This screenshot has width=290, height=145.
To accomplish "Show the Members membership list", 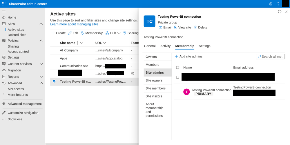I will [x=157, y=65].
